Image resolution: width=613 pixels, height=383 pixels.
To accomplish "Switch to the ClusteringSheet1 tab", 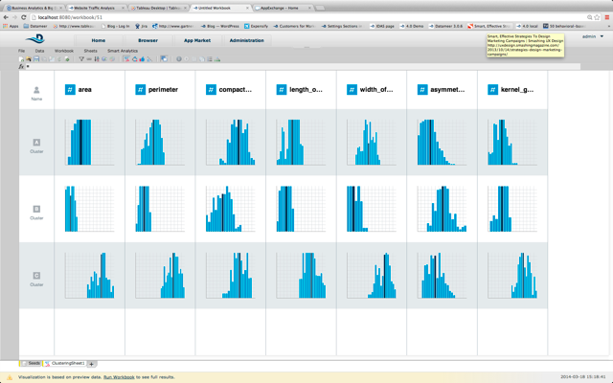I will (65, 364).
